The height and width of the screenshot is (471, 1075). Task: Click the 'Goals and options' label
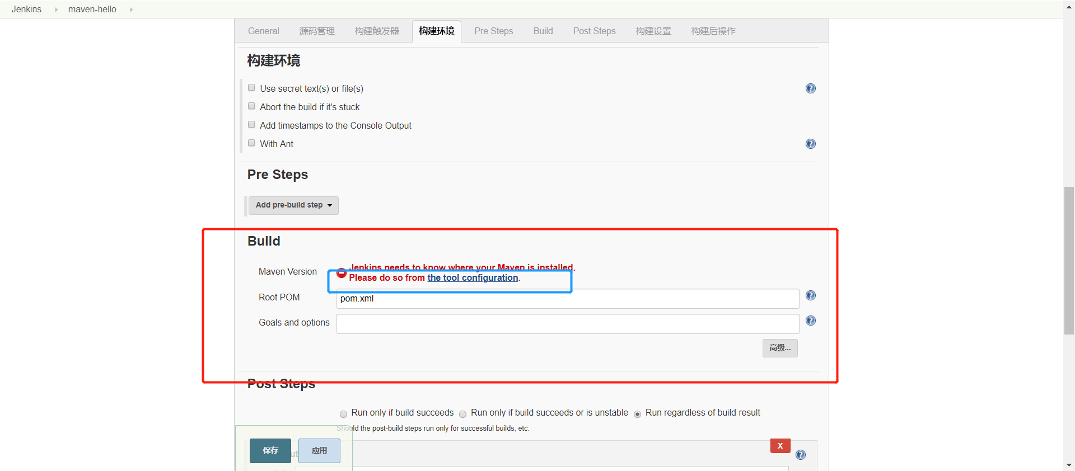coord(294,323)
